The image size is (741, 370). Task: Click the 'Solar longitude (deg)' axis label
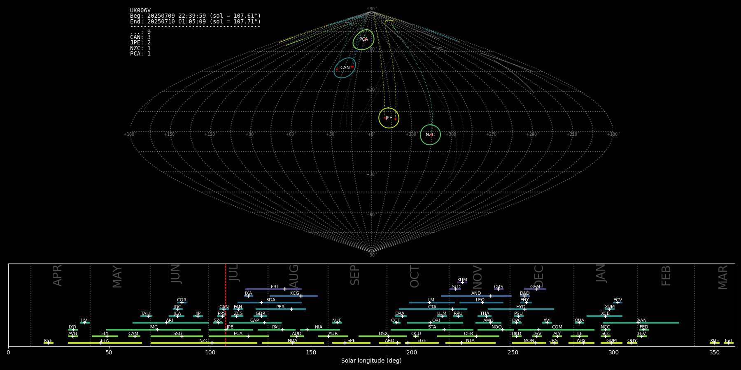click(x=371, y=361)
